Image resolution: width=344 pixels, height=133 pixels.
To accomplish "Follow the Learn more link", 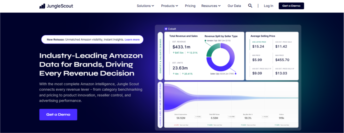I will [132, 40].
